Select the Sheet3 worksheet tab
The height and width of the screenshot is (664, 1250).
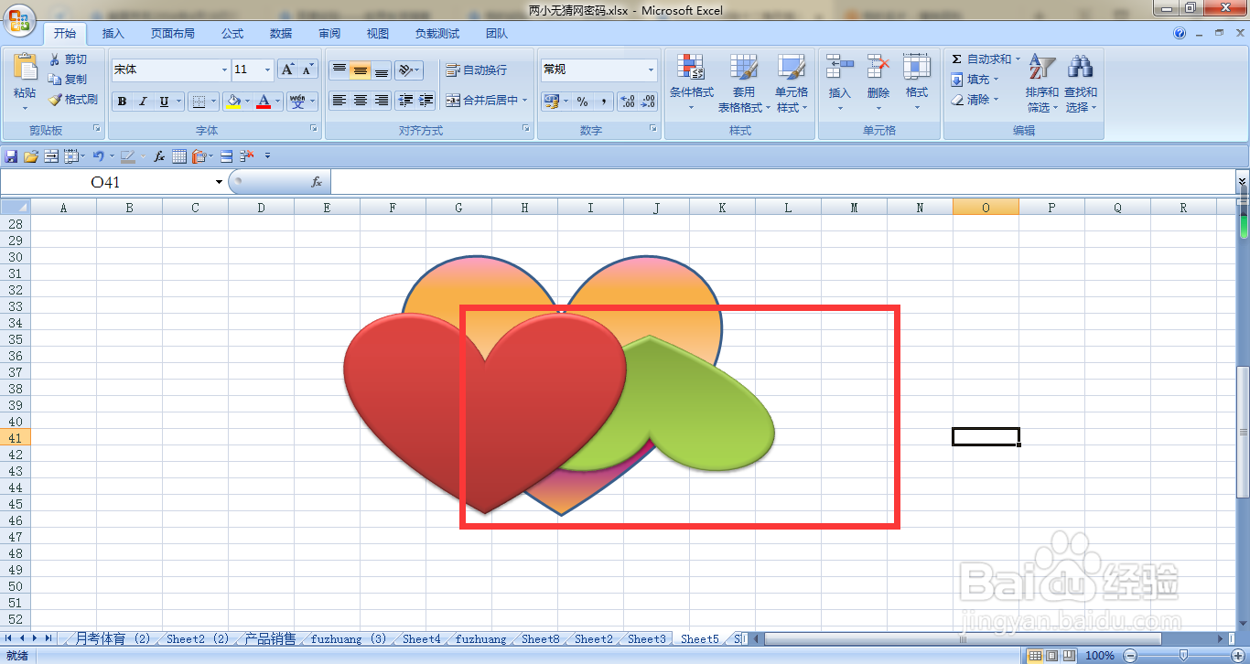[646, 638]
